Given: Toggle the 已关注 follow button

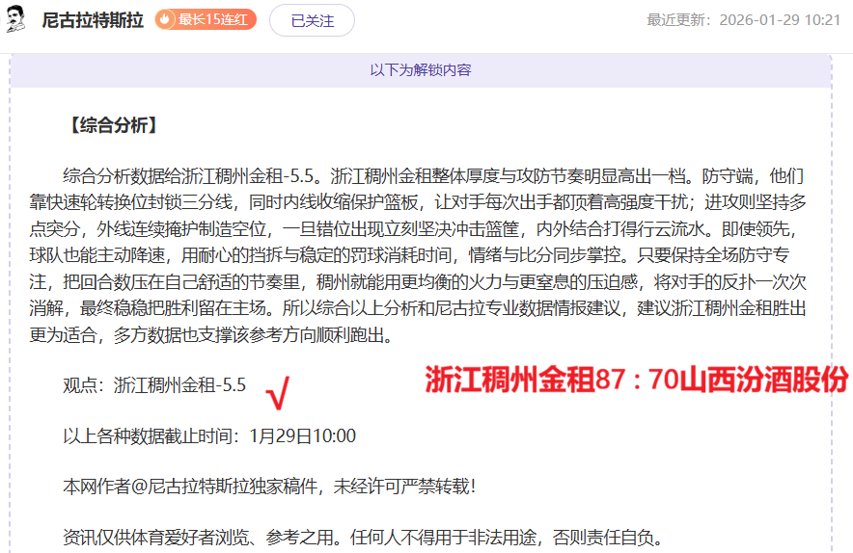Looking at the screenshot, I should tap(312, 20).
